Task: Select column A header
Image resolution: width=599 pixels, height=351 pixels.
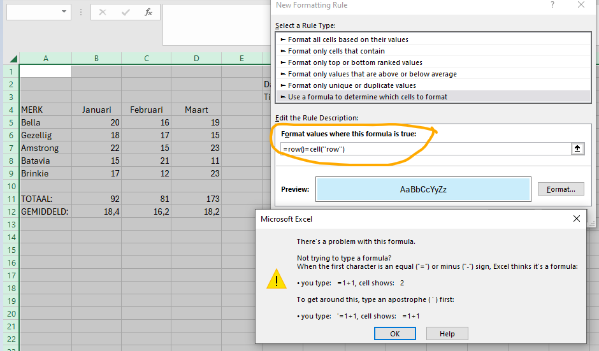Action: click(x=45, y=59)
